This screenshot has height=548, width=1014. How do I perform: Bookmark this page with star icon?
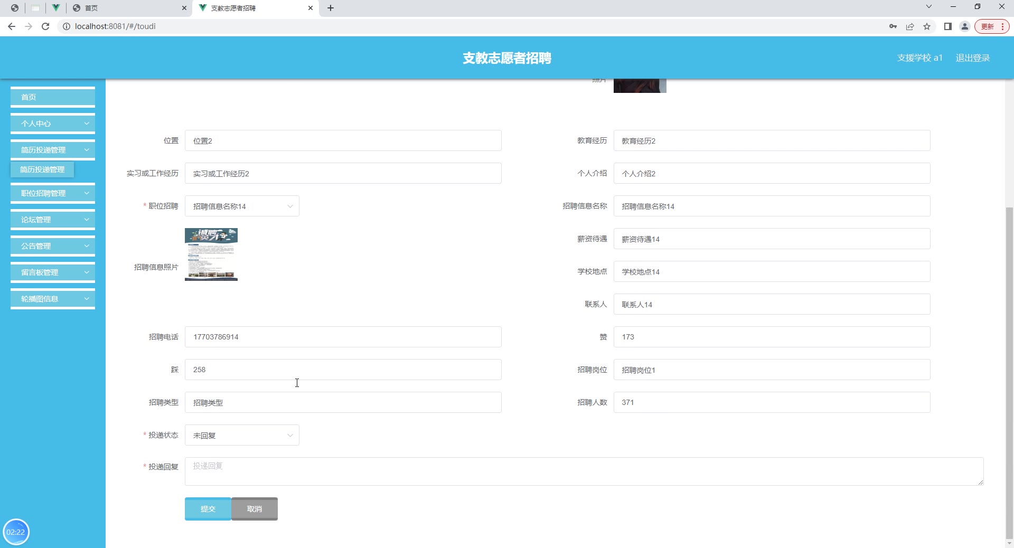[927, 26]
